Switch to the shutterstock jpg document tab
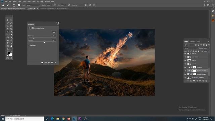Screen dimensions: 215x121 tap(53, 9)
